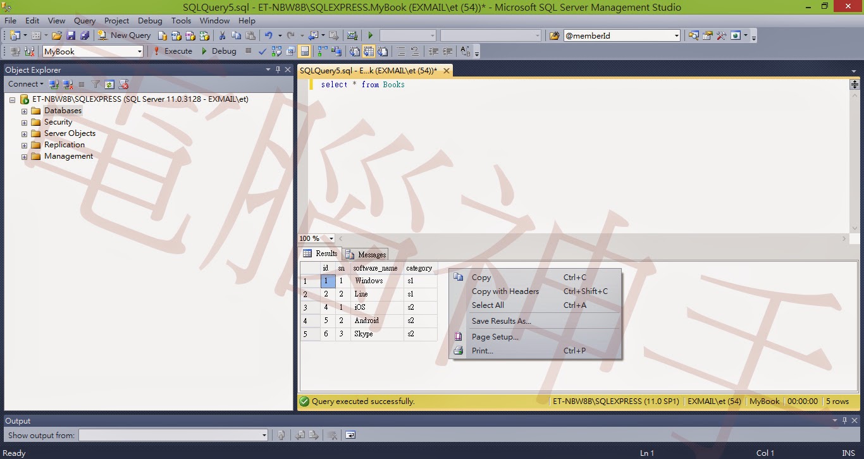Click Comment out selected lines icon
Screen dimensions: 864x459
tap(400, 51)
